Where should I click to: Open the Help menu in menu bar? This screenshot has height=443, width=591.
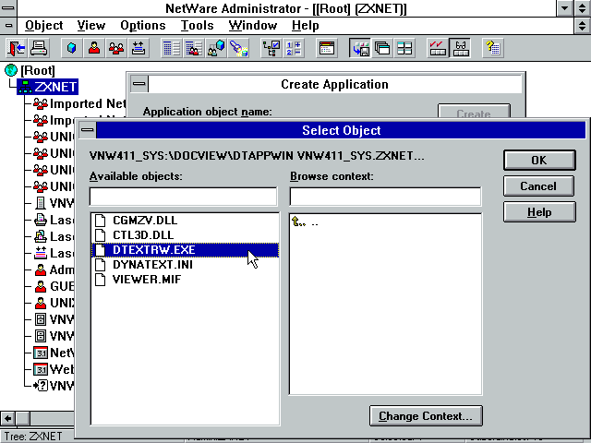coord(306,25)
